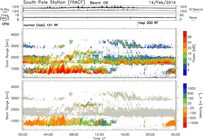Click the 'Beam 06' label

[x=99, y=3]
